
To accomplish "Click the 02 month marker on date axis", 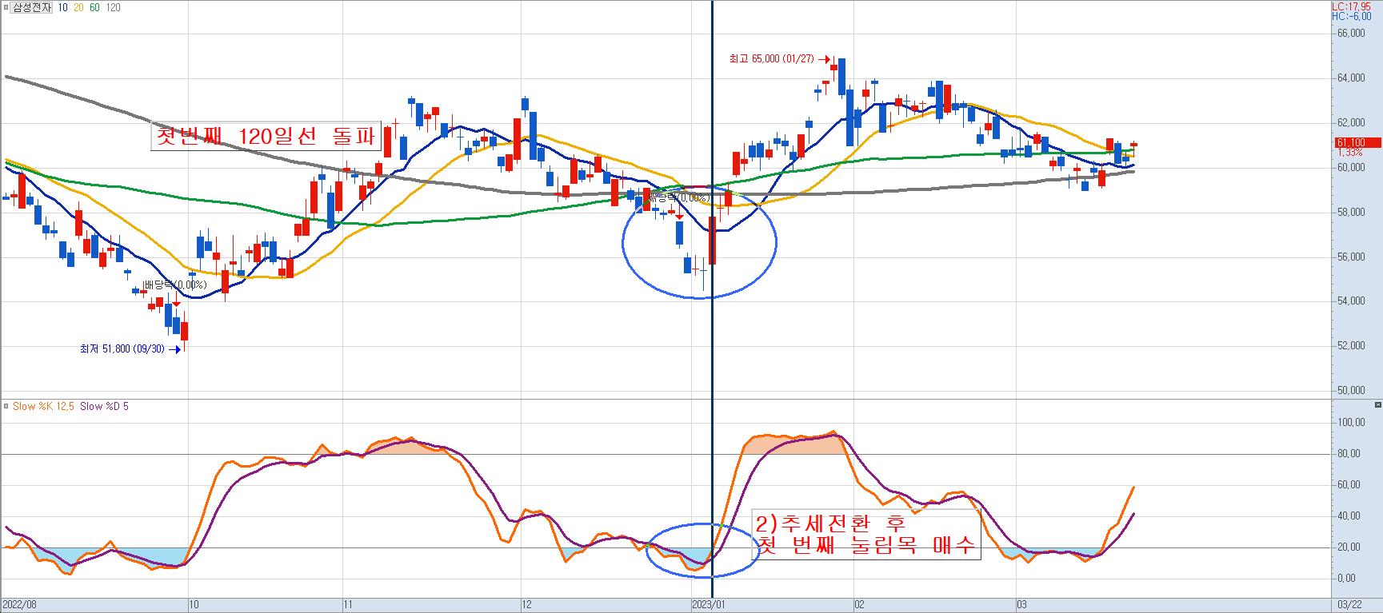I will coord(859,605).
